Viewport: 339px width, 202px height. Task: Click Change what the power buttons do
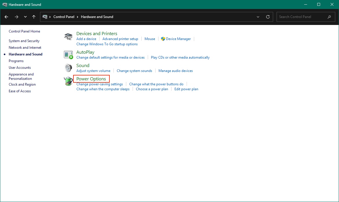point(156,84)
